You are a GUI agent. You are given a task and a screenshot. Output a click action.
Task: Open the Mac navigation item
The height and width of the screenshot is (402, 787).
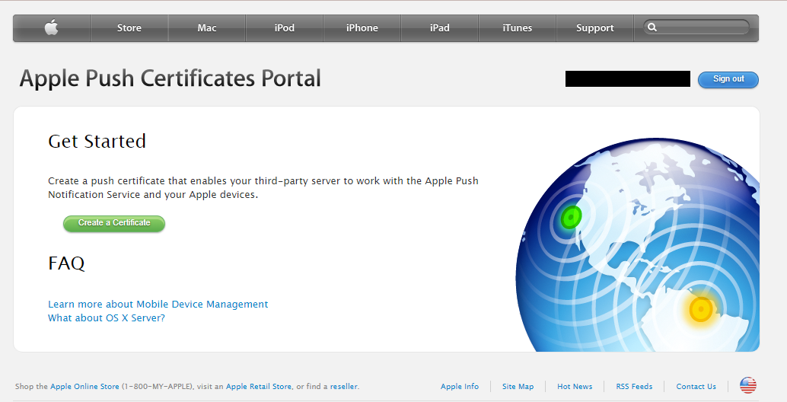207,28
